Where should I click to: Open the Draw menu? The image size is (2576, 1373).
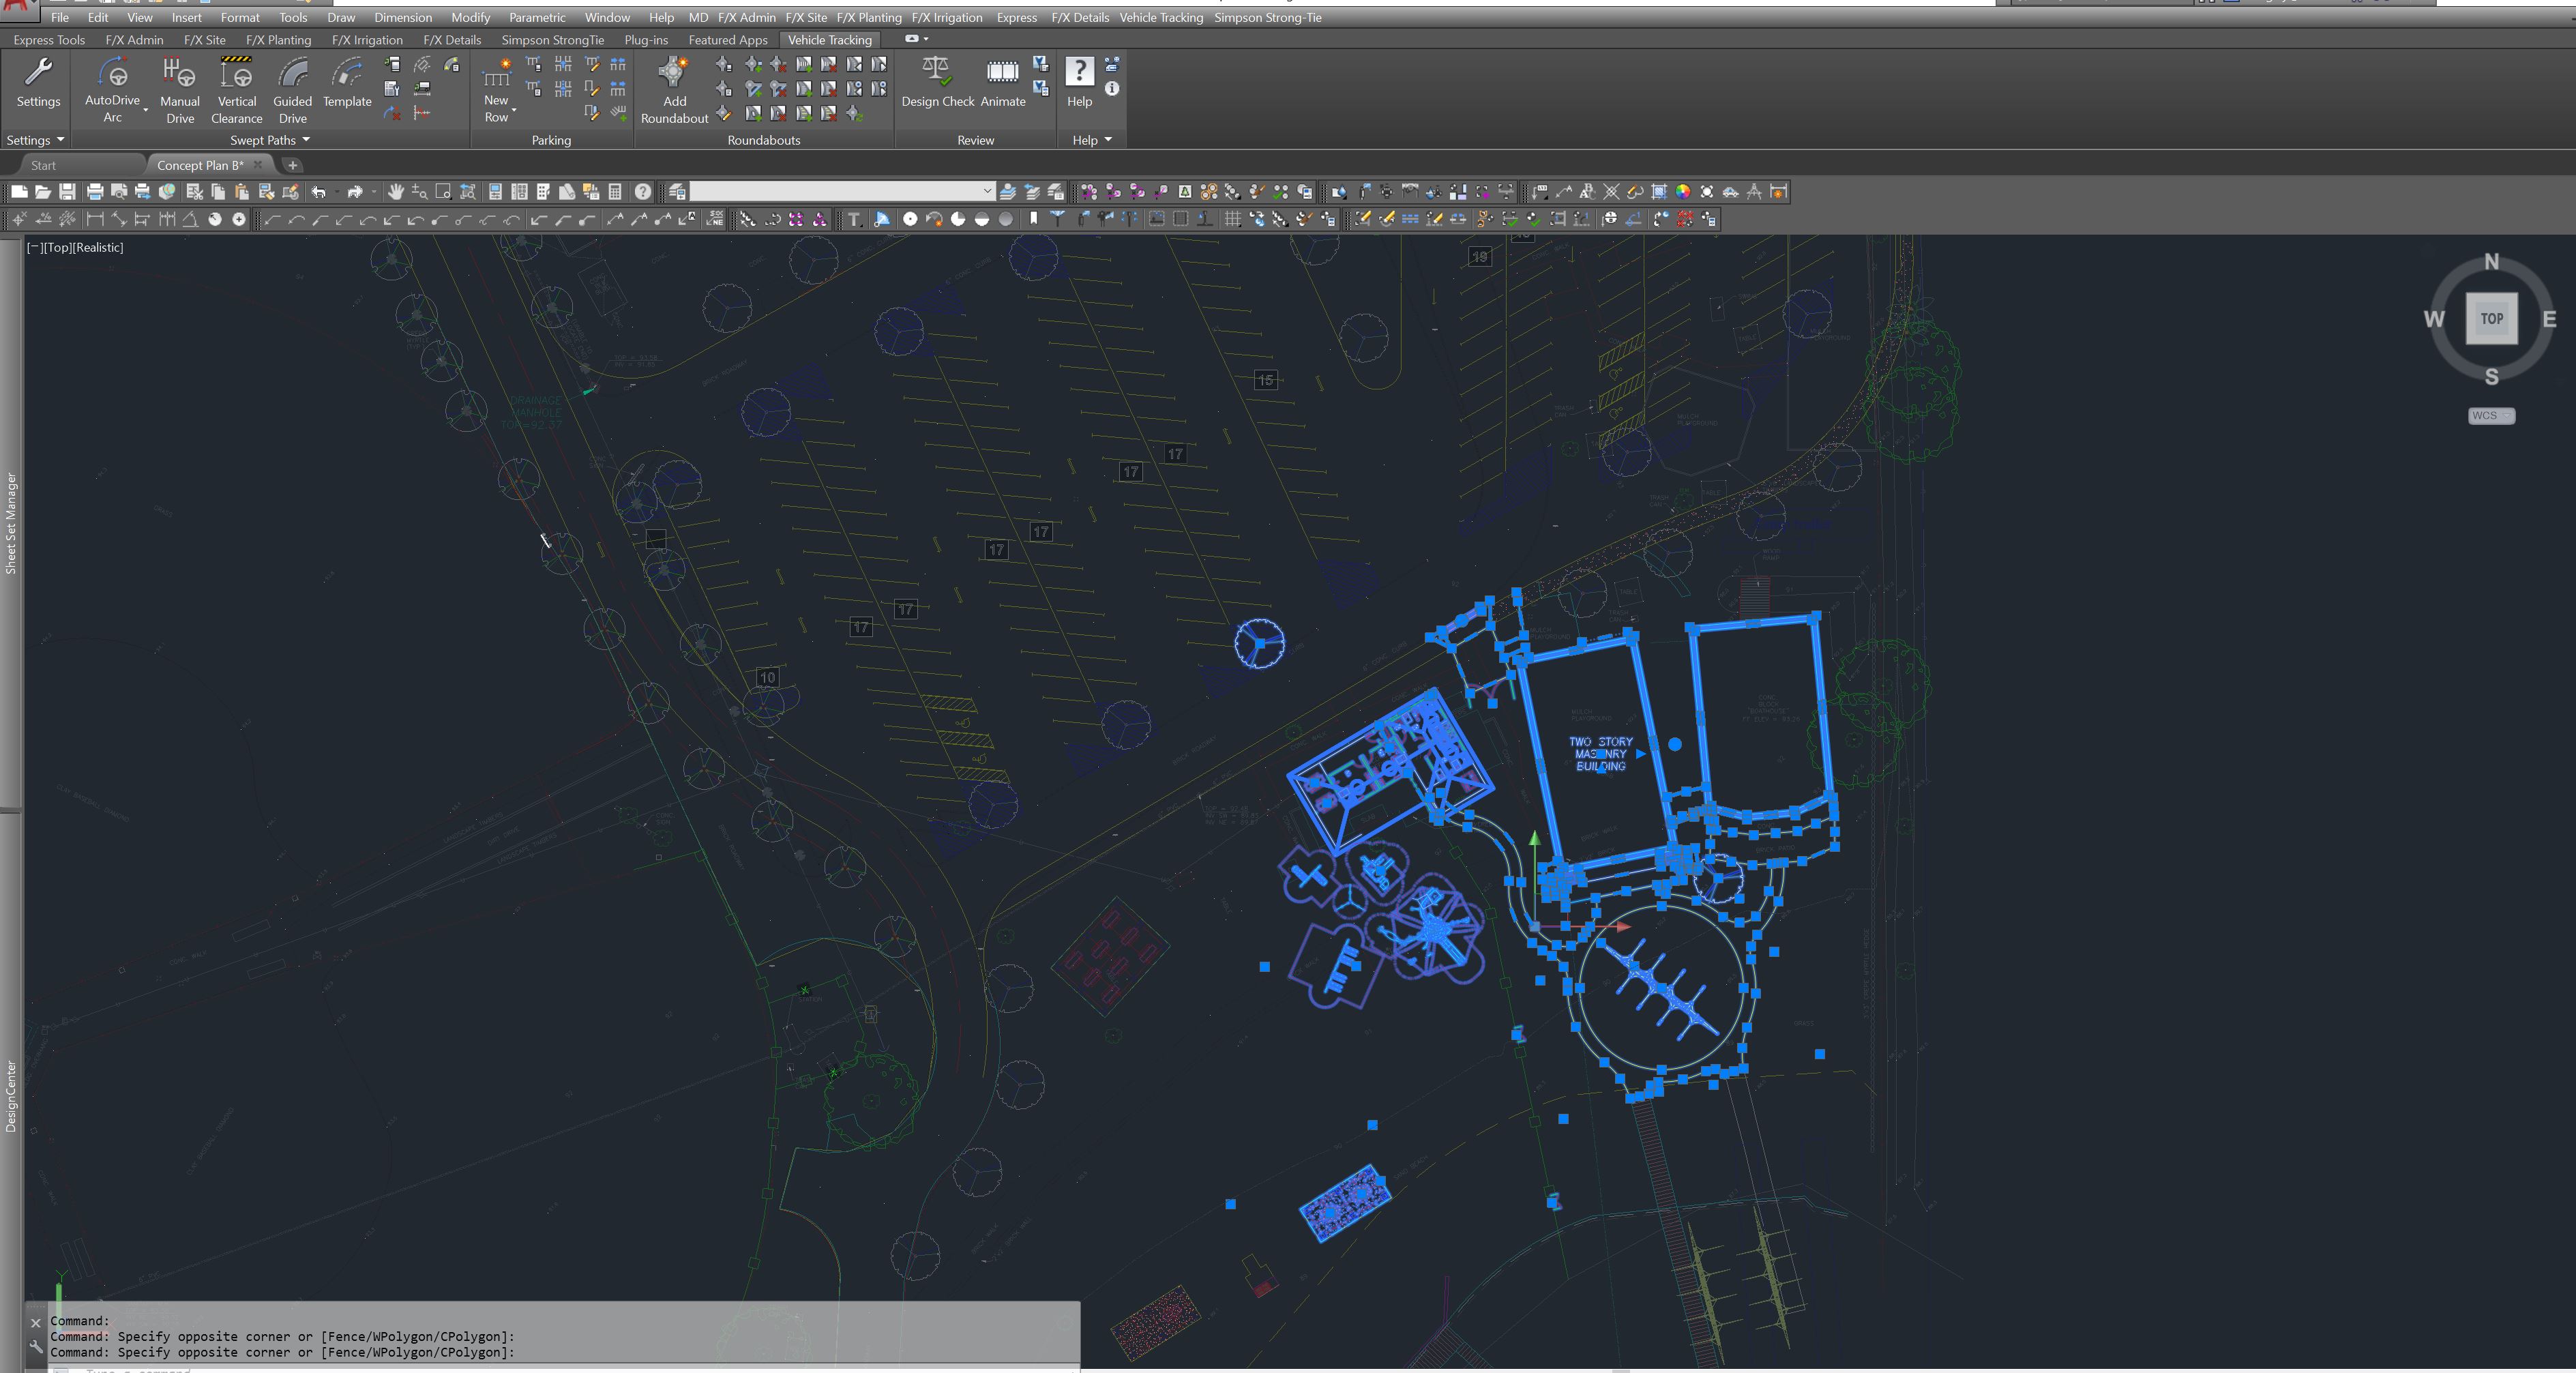340,17
